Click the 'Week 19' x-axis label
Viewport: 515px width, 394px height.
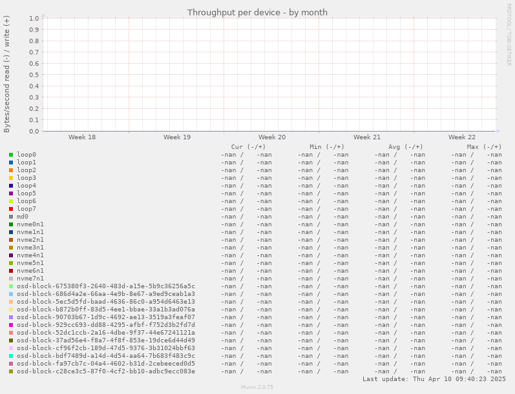pyautogui.click(x=177, y=137)
